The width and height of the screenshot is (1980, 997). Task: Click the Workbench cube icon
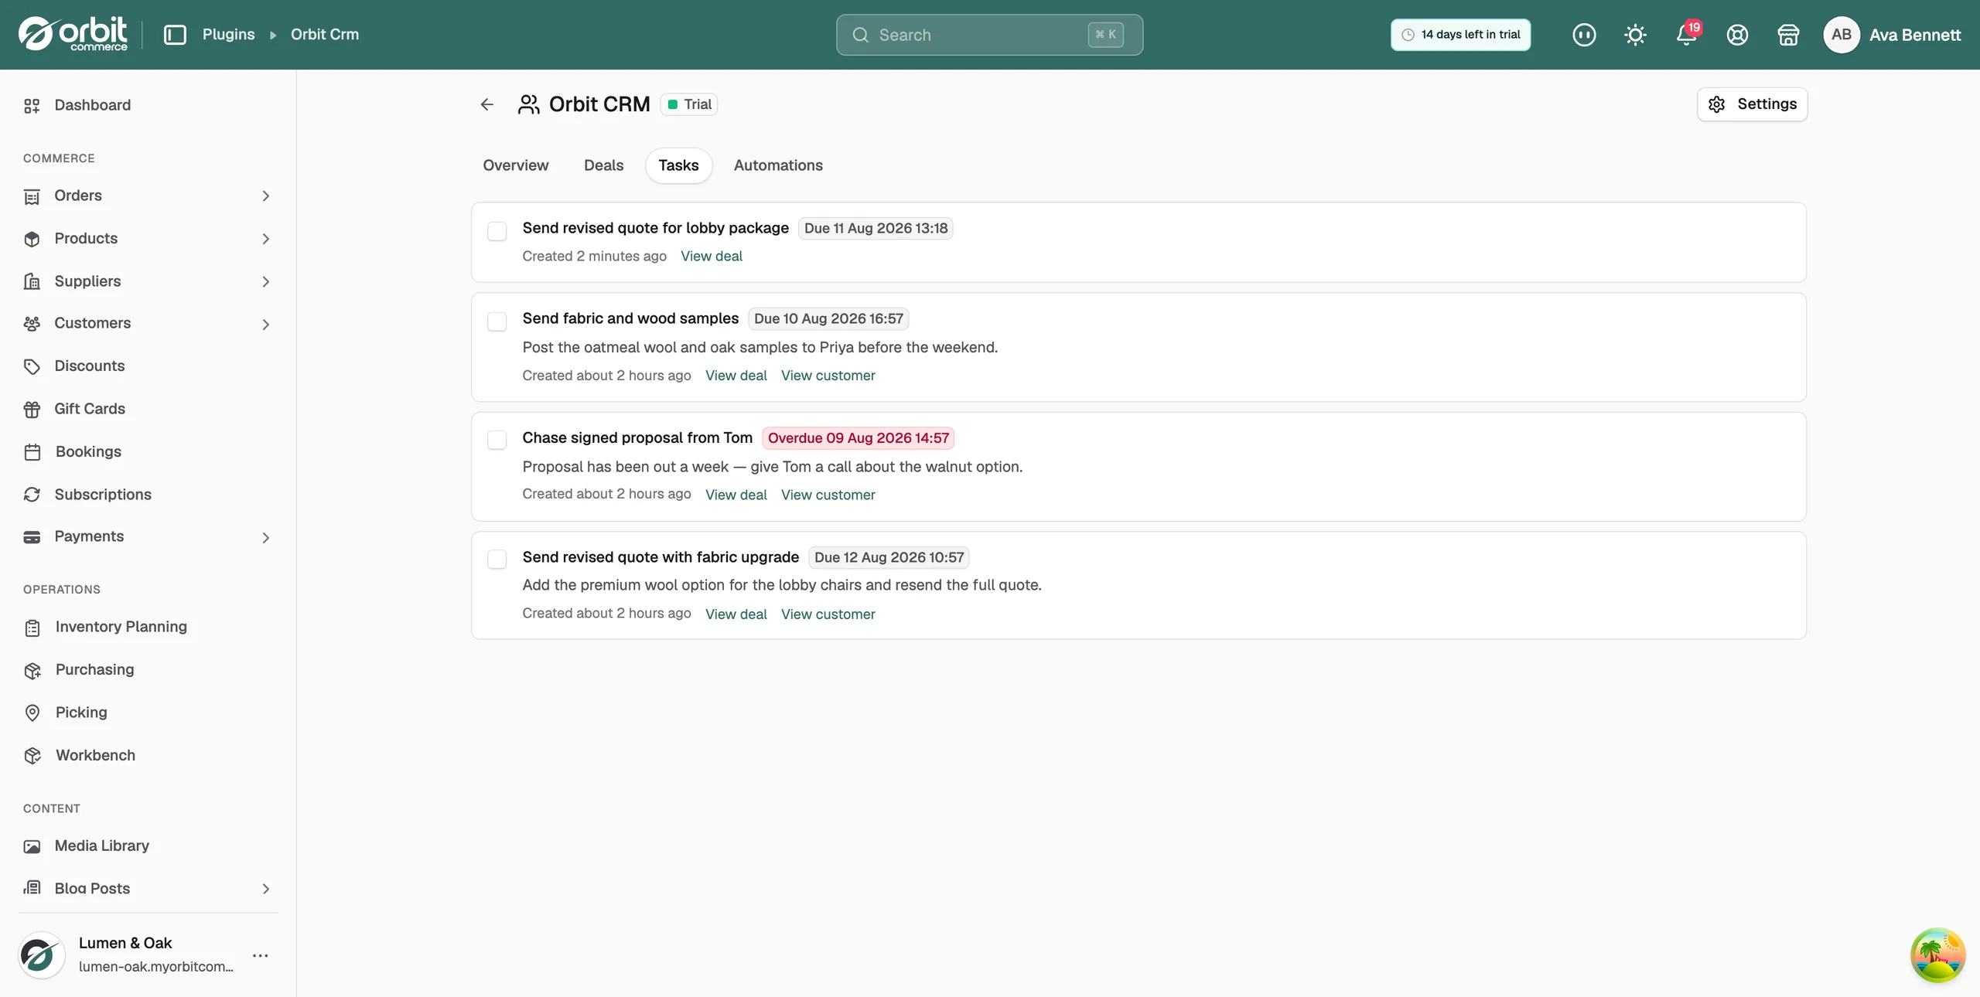pyautogui.click(x=32, y=756)
